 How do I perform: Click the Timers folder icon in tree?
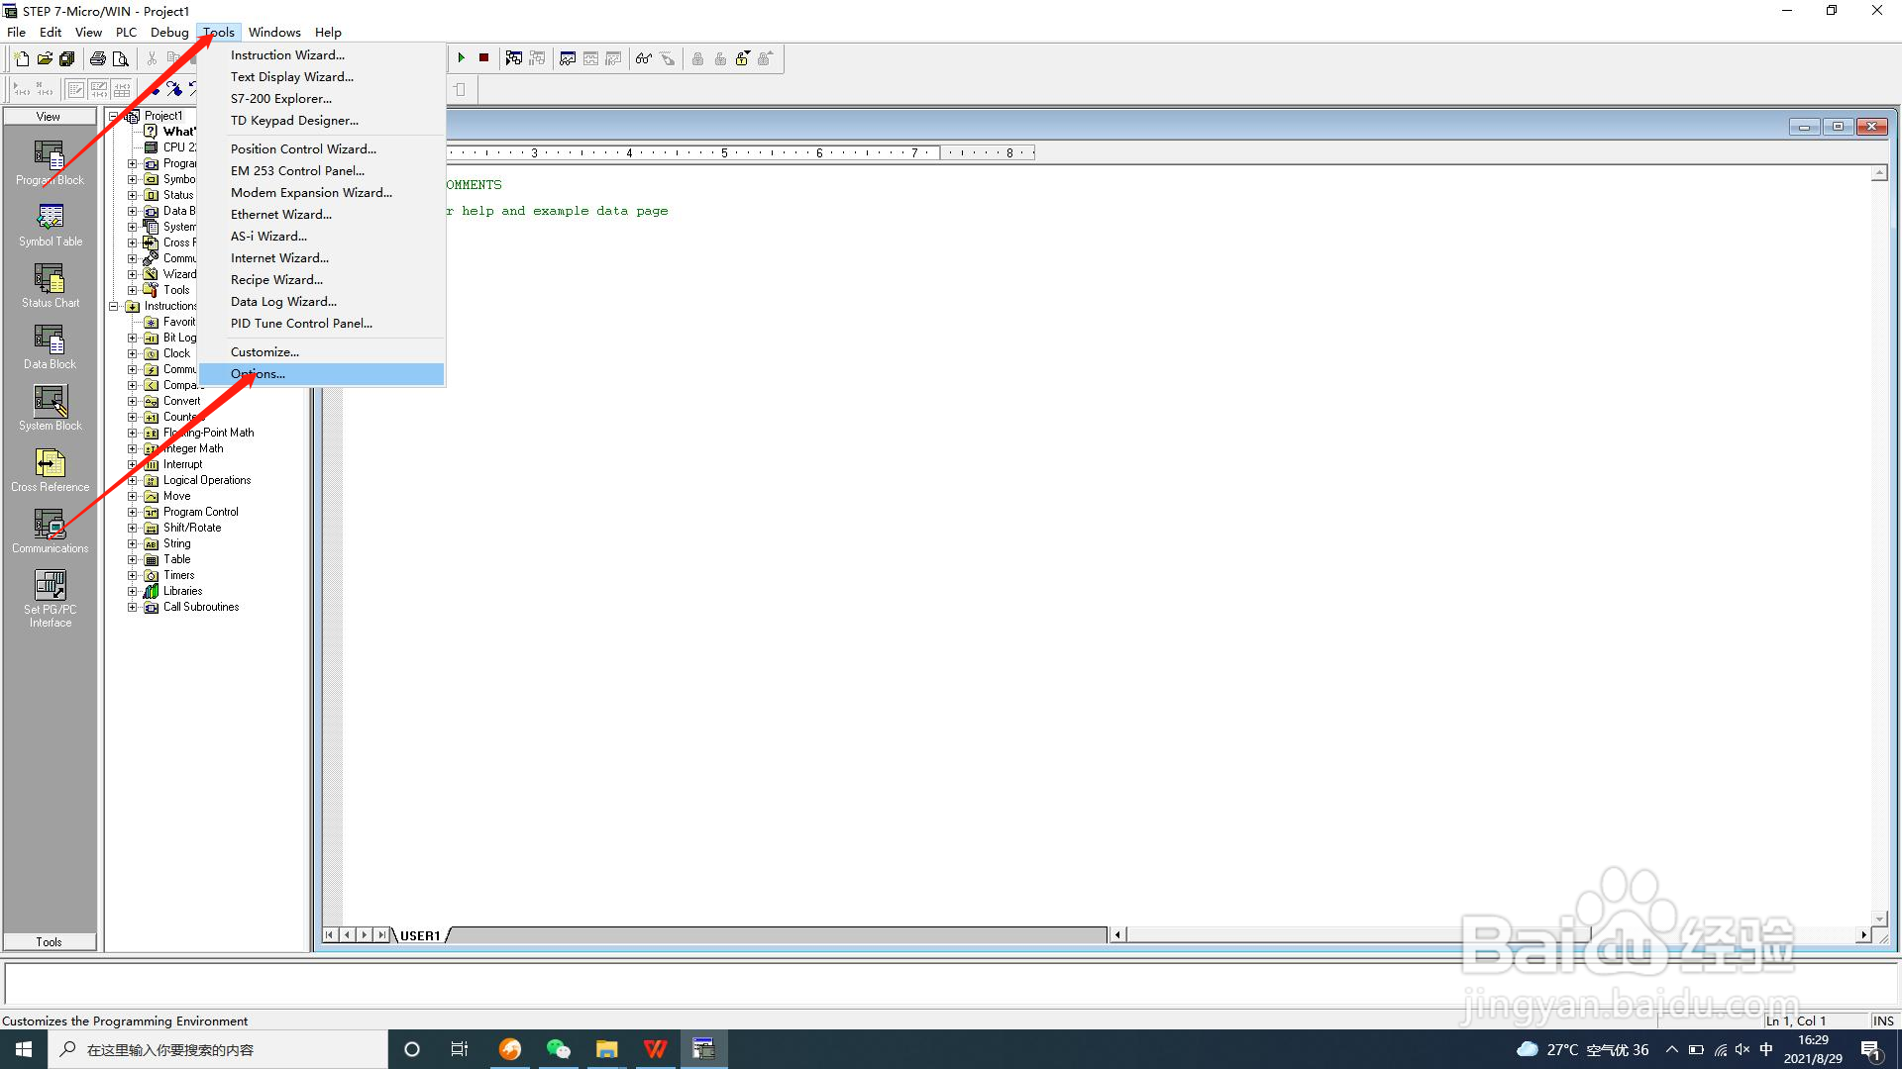tap(152, 575)
